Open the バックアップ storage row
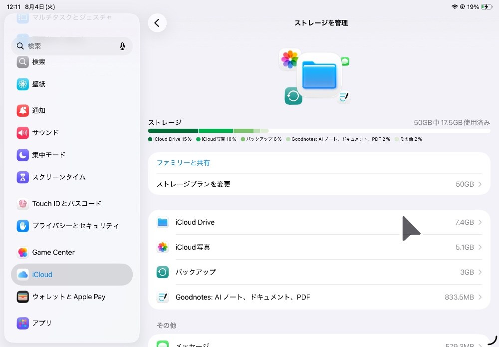499x347 pixels. point(319,272)
